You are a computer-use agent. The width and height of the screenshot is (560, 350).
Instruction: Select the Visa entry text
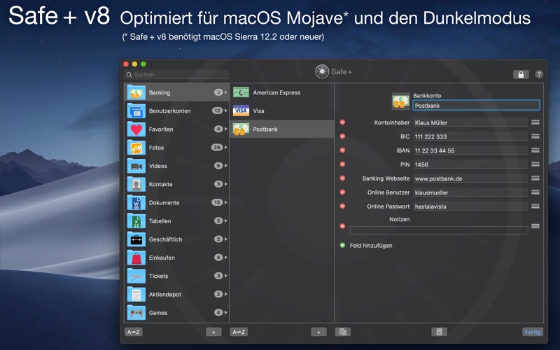pyautogui.click(x=258, y=111)
